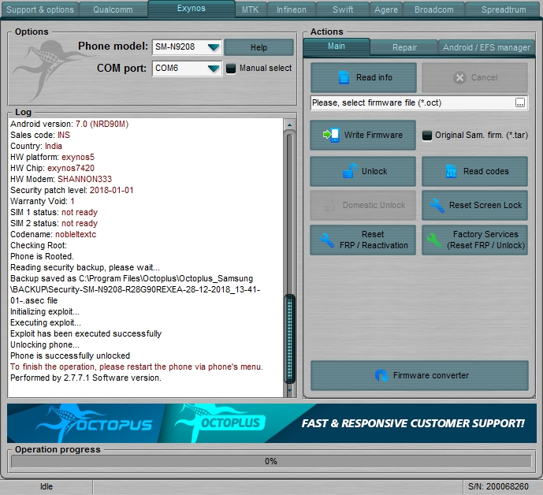Screen dimensions: 543x495
Task: Open the Phone model dropdown
Action: pyautogui.click(x=187, y=47)
